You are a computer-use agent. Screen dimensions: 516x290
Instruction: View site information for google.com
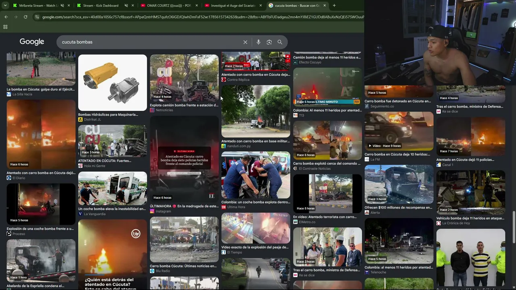pyautogui.click(x=37, y=17)
